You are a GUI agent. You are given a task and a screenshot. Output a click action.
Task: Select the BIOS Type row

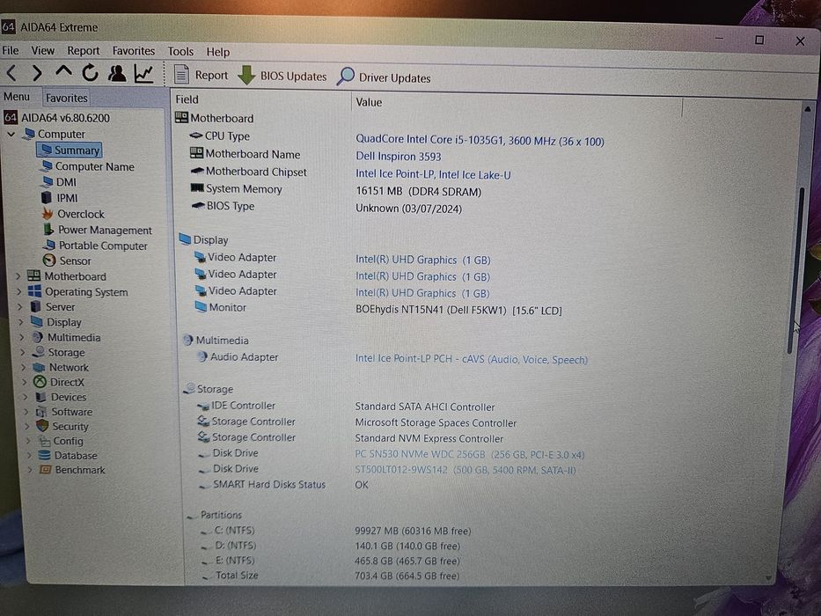[x=326, y=207]
